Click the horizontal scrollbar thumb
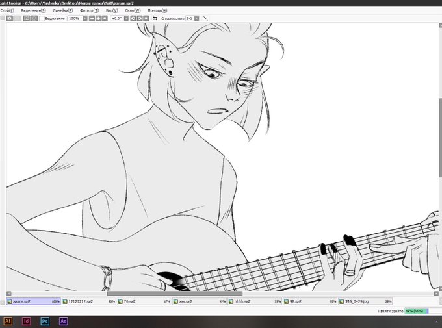This screenshot has height=328, width=442. tap(174, 294)
